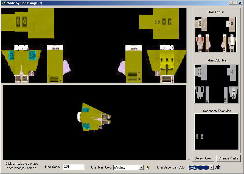Click the large yellow texture preview

94,45
